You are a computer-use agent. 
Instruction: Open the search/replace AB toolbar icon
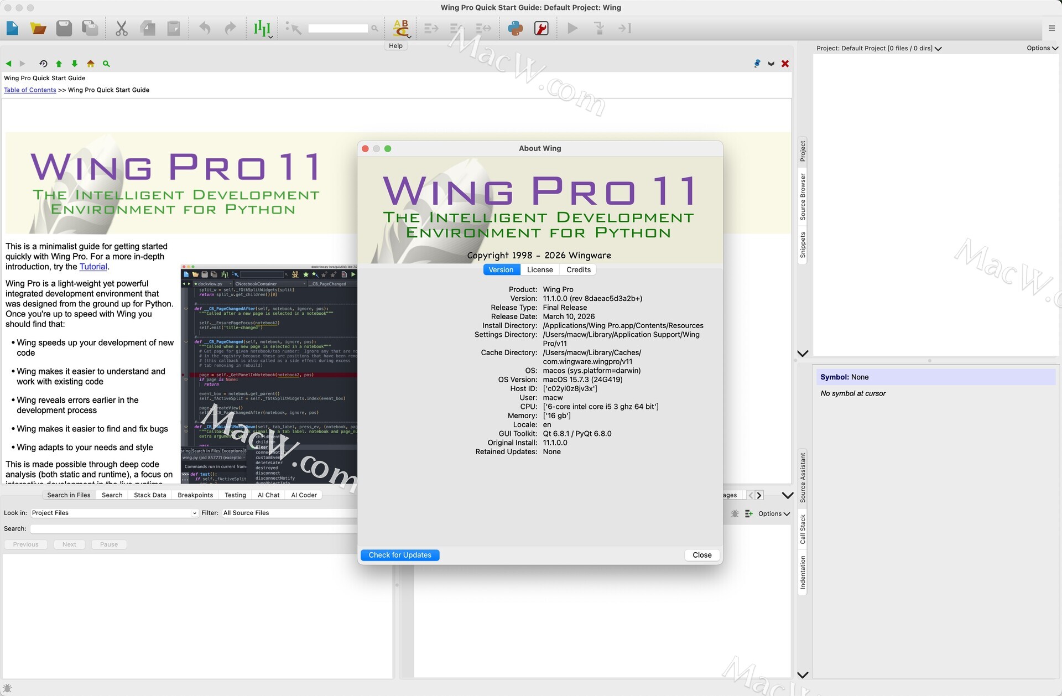(400, 28)
